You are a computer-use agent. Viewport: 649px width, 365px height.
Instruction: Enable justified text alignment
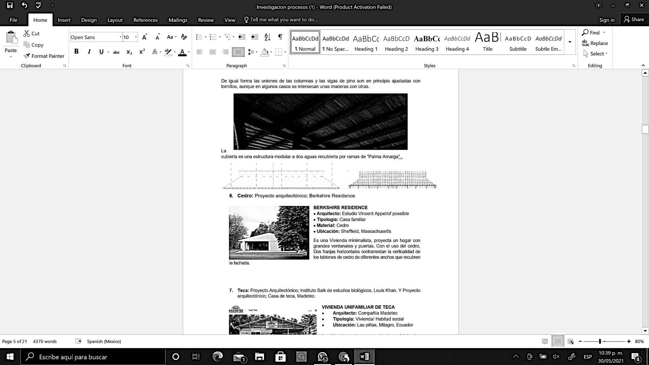[238, 52]
